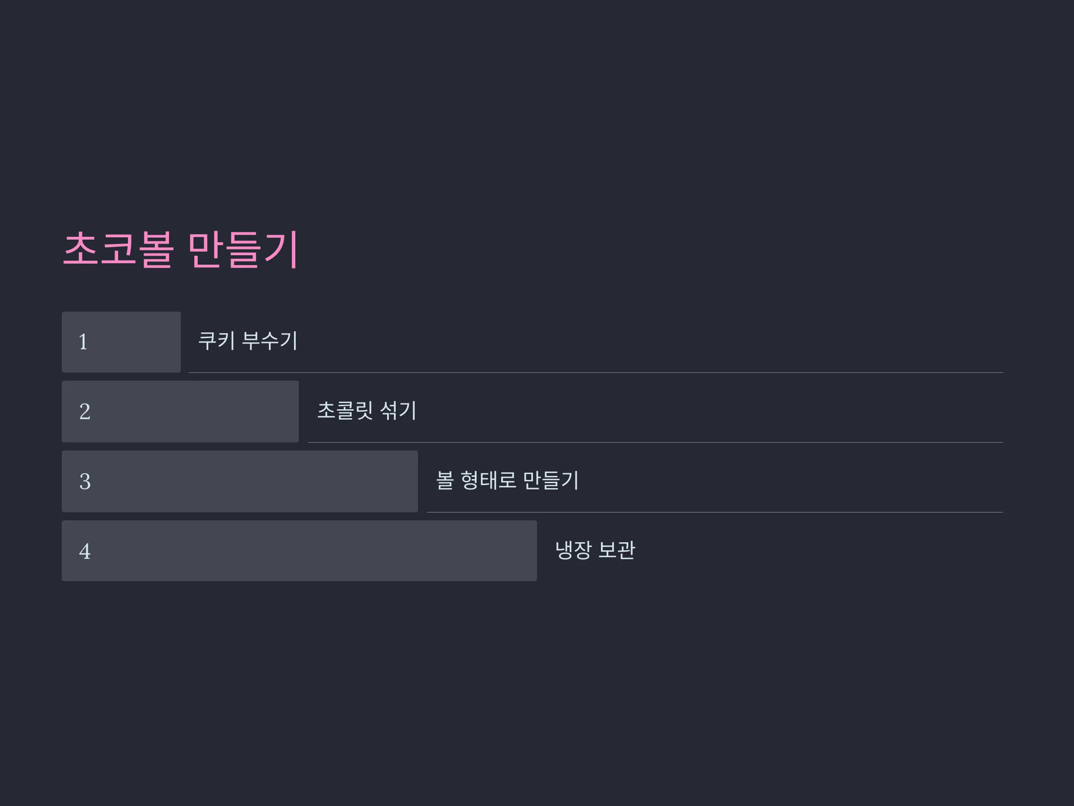Click the word 초콜릿 in step two

[x=345, y=410]
